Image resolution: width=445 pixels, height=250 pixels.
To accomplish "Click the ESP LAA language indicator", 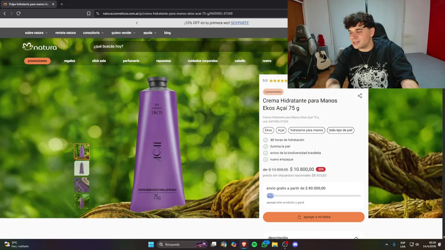I will click(x=403, y=244).
